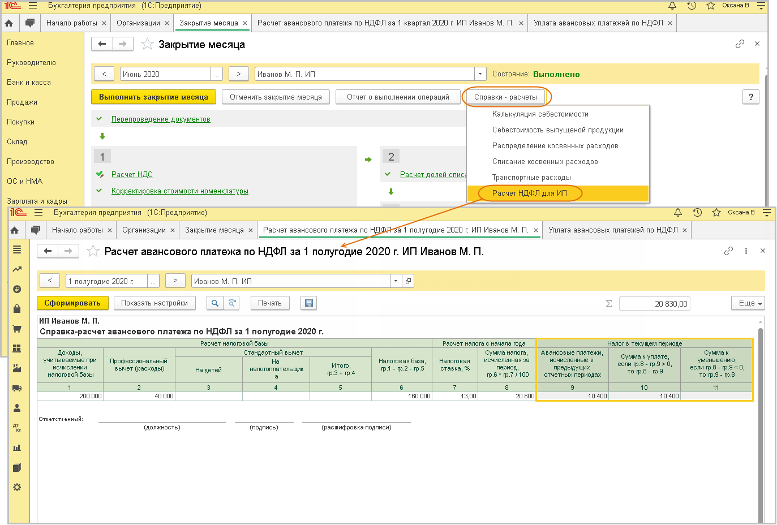The image size is (777, 525).
Task: Open the period picker dots beside 1 полугодие 2020 г.
Action: (x=153, y=281)
